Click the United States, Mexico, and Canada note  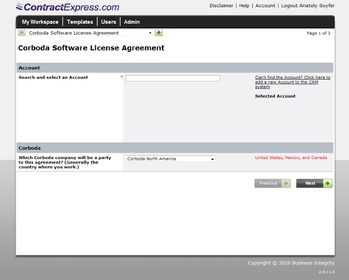[x=291, y=157]
